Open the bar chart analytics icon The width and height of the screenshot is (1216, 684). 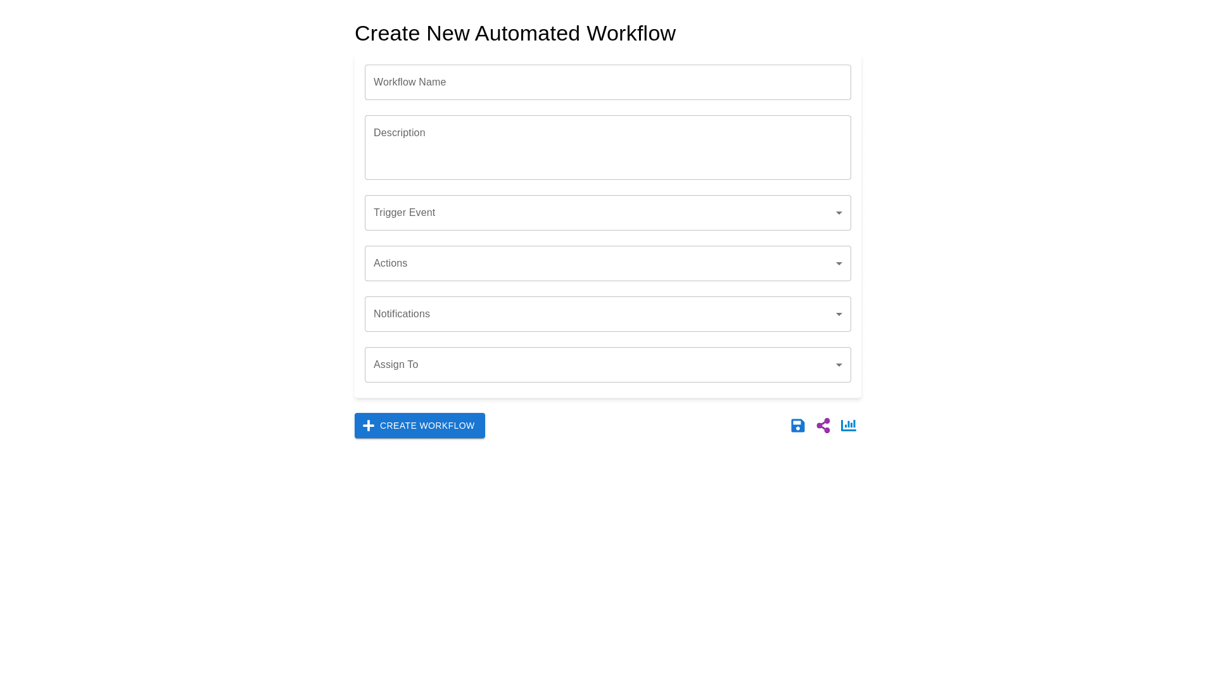tap(848, 426)
